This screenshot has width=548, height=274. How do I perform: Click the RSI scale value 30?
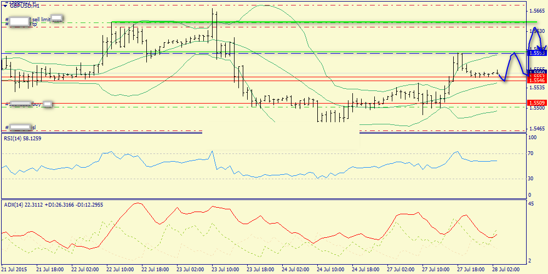532,179
